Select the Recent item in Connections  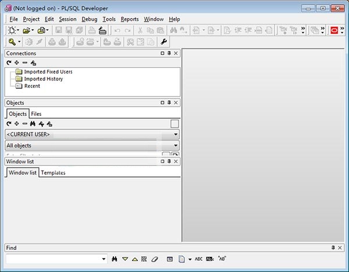(x=32, y=86)
